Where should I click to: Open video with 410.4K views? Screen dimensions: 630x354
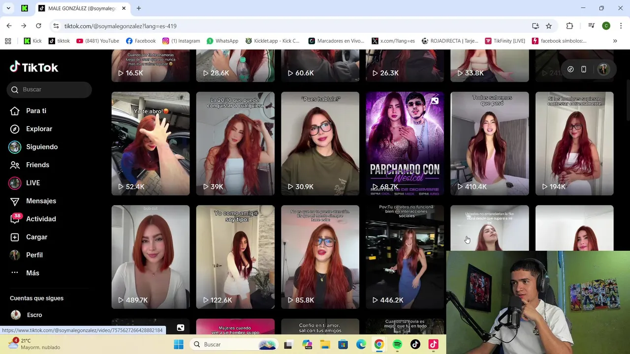[x=490, y=144]
